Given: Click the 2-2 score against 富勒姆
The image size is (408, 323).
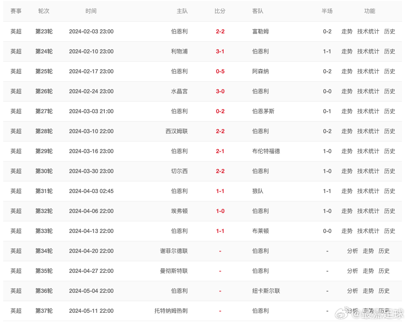Looking at the screenshot, I should [x=220, y=32].
